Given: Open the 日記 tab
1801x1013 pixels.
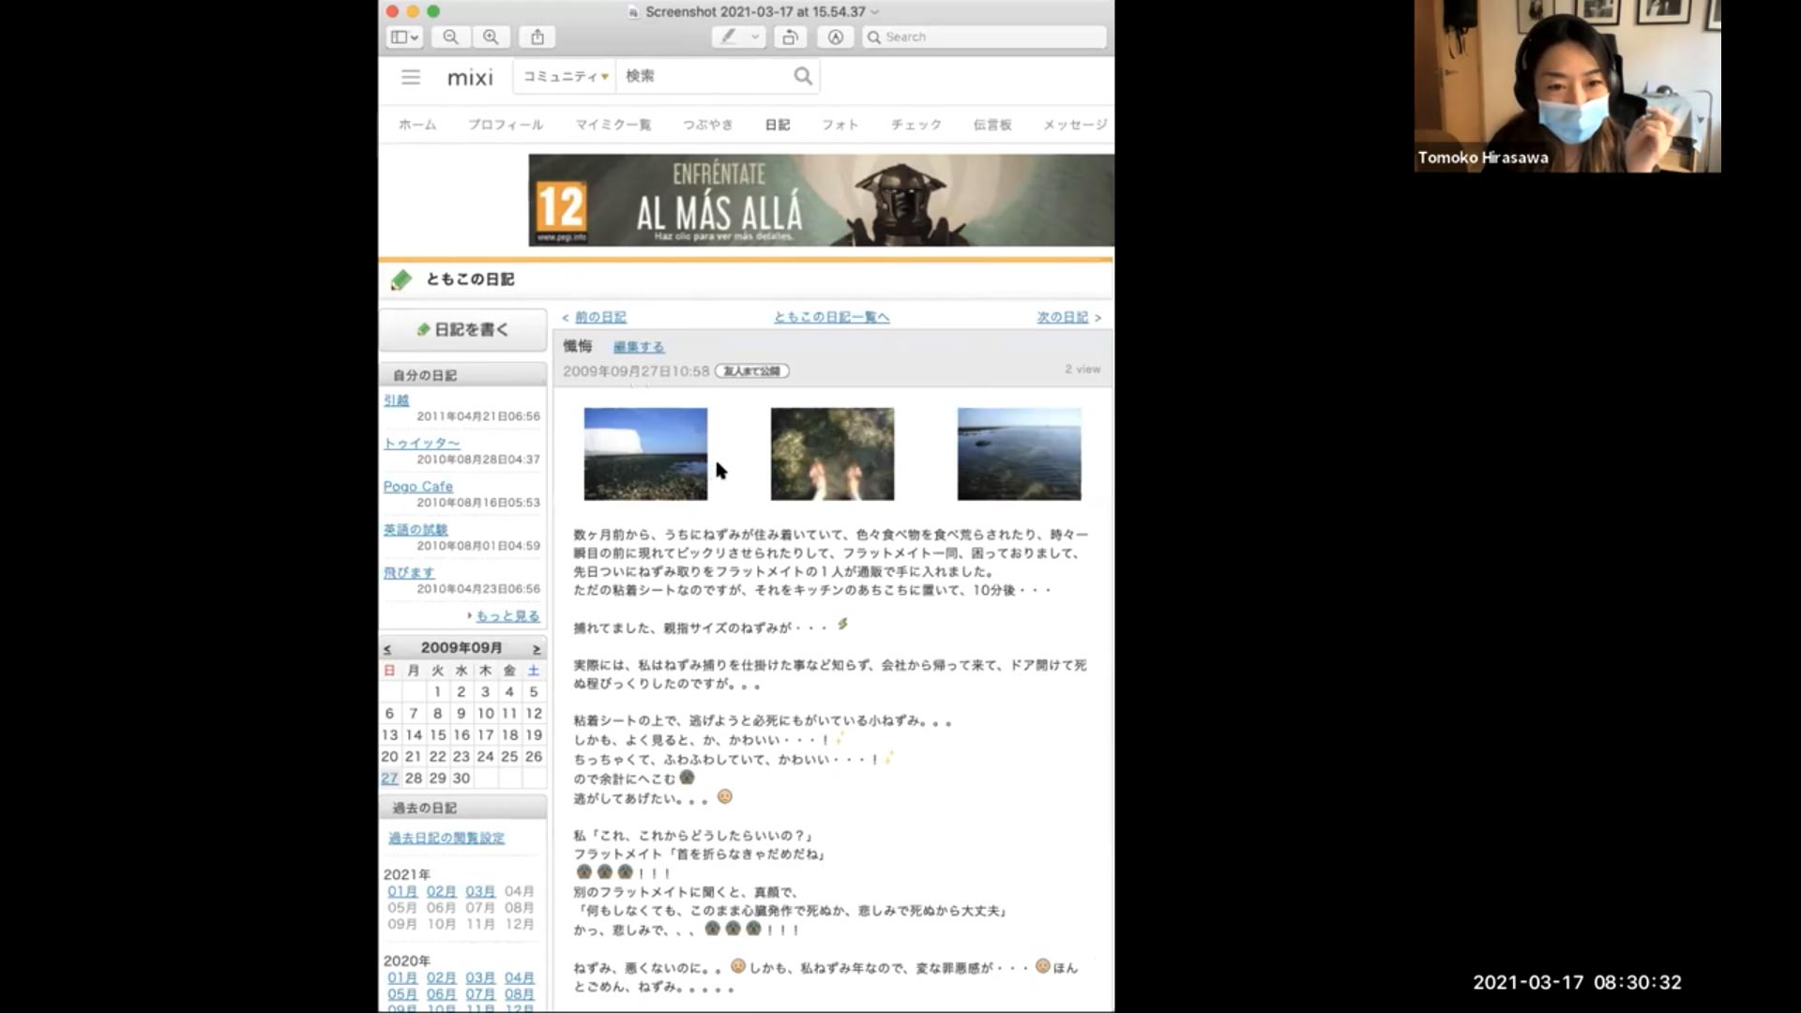Looking at the screenshot, I should point(778,124).
